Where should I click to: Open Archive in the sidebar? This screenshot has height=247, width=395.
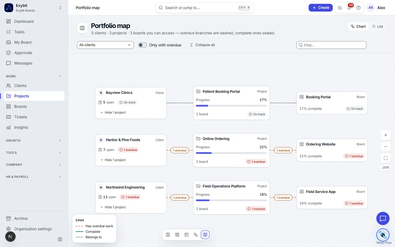[x=34, y=218]
